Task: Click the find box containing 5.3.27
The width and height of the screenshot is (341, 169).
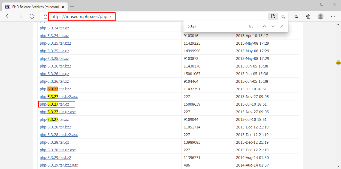Action: click(215, 26)
